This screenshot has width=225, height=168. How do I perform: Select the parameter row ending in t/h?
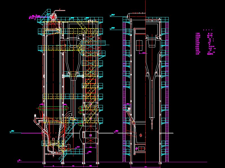click(x=204, y=33)
